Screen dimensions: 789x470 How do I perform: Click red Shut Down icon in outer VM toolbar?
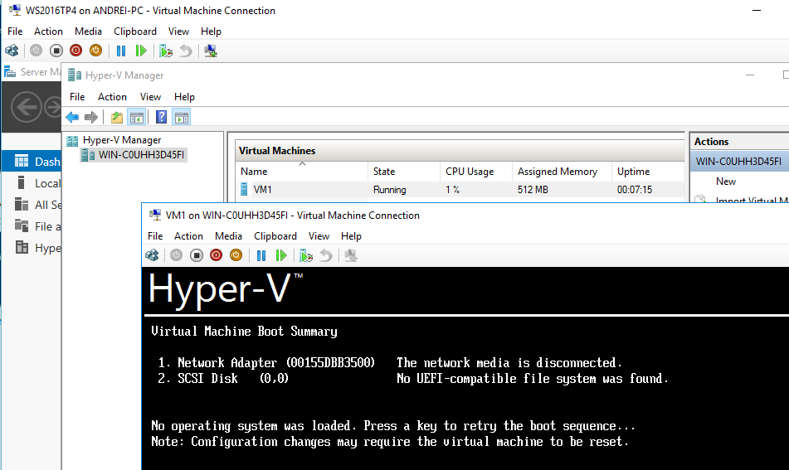[76, 51]
